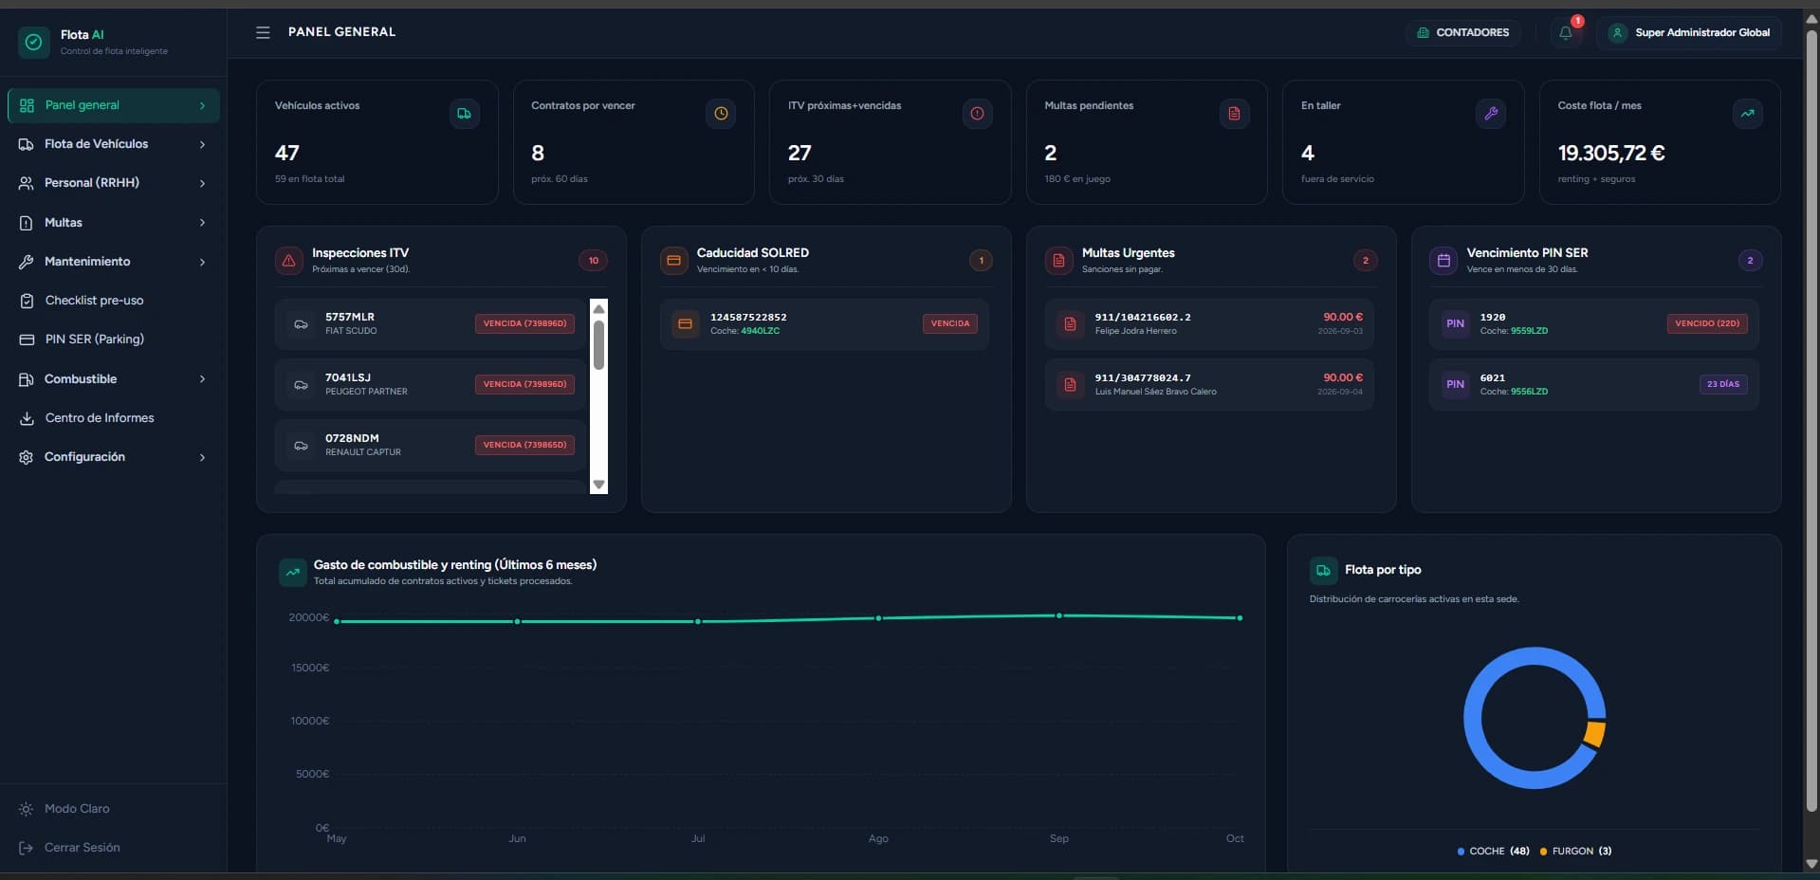Image resolution: width=1820 pixels, height=880 pixels.
Task: Click the 7041LSJ PEUGEOT PARTNER row
Action: click(x=431, y=385)
